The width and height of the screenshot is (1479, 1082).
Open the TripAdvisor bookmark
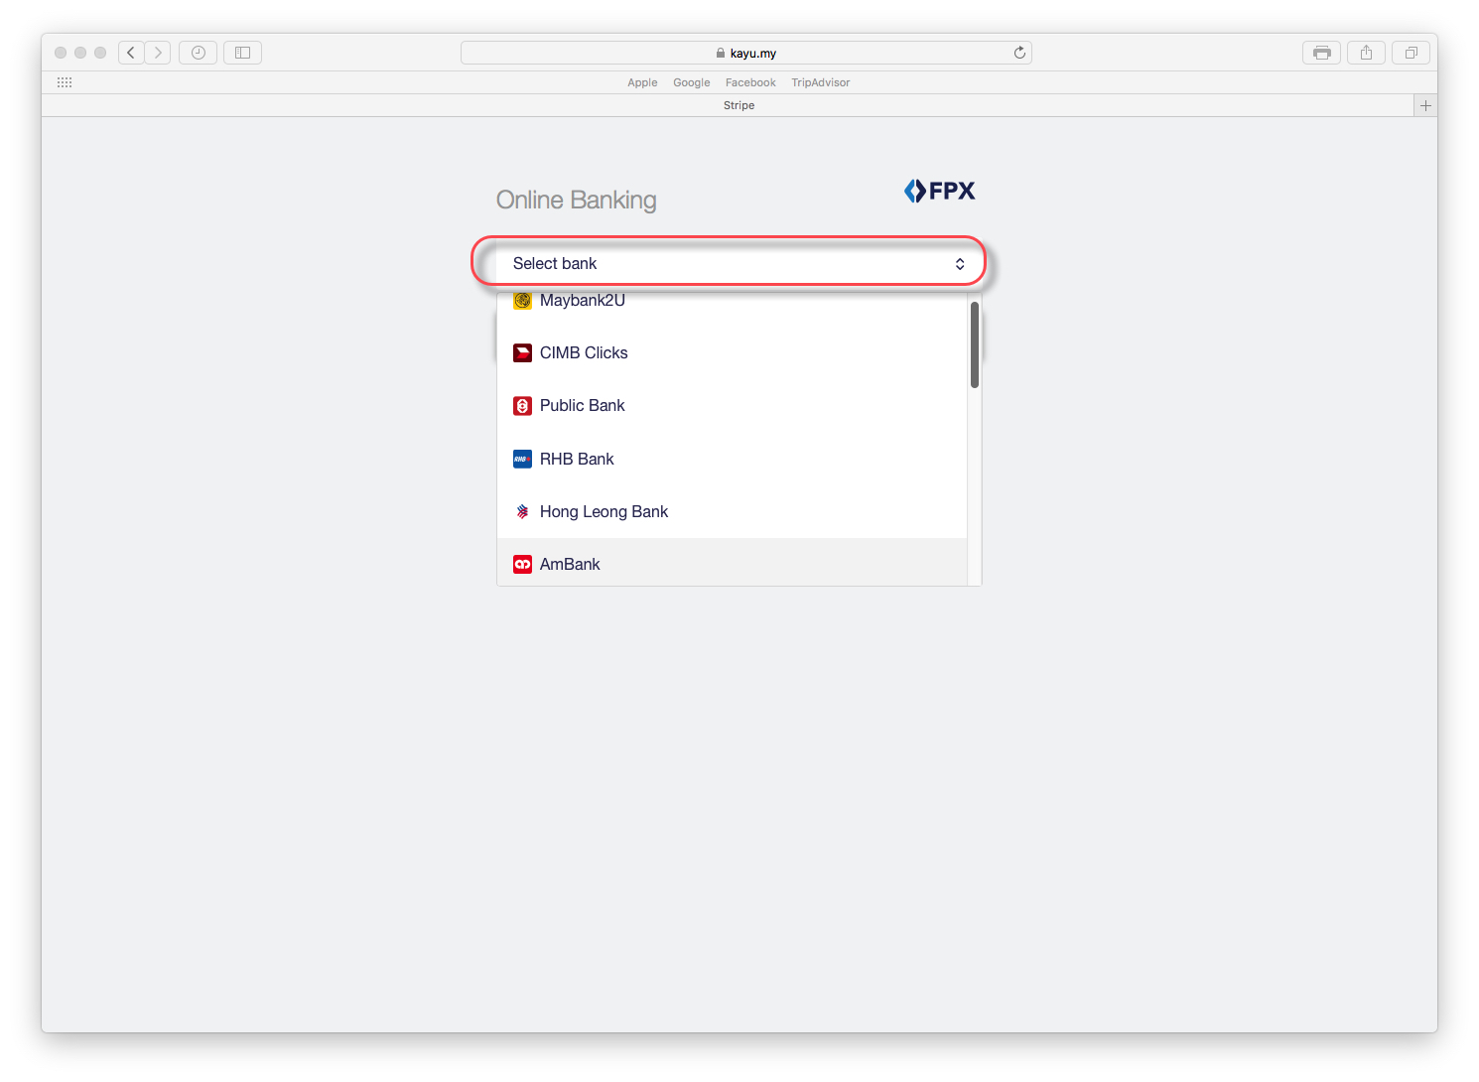[821, 82]
